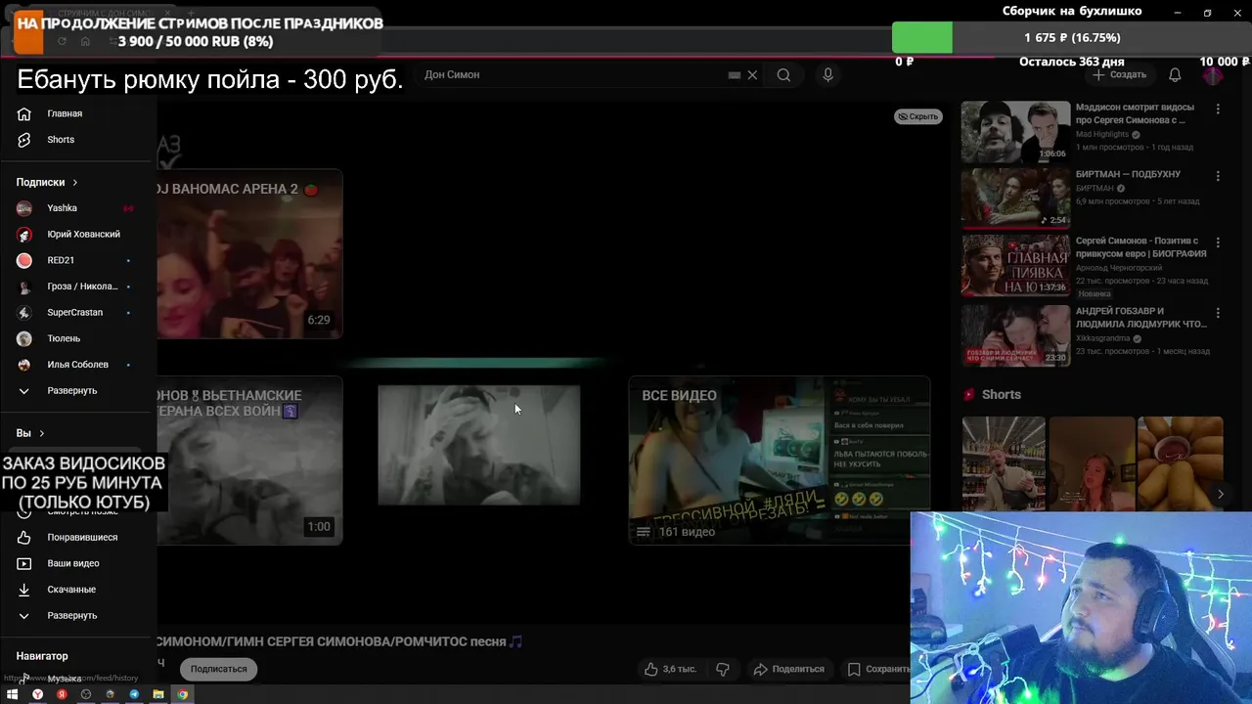The width and height of the screenshot is (1252, 704).
Task: Open the АНДРЕЙ ГОБЗАВР 23:30 thumbnail
Action: 1015,335
